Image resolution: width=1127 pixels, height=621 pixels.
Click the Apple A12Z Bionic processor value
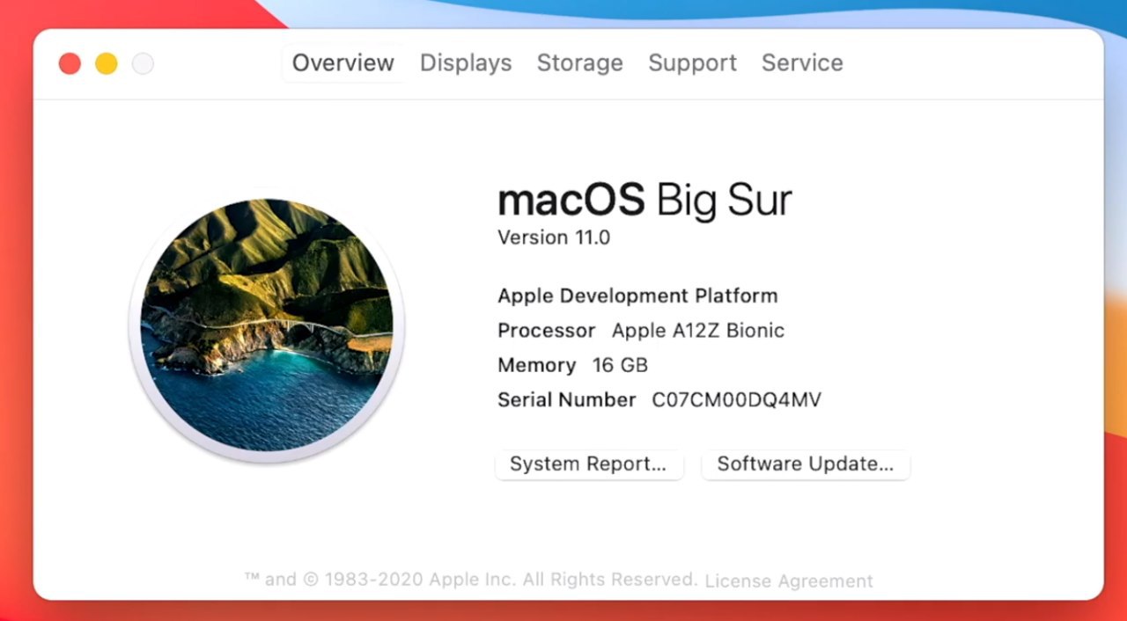click(698, 331)
